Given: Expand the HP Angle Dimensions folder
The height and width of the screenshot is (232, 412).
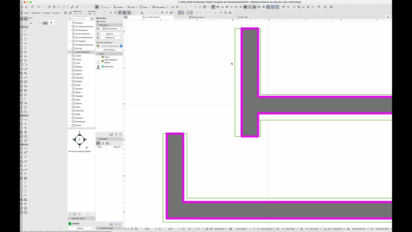Looking at the screenshot, I should click(x=71, y=26).
